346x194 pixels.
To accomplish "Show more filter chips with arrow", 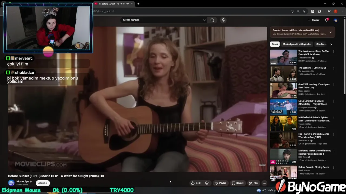I will pyautogui.click(x=331, y=44).
